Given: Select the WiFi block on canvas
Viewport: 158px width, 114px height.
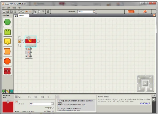Looking at the screenshot, I should pos(31,41).
